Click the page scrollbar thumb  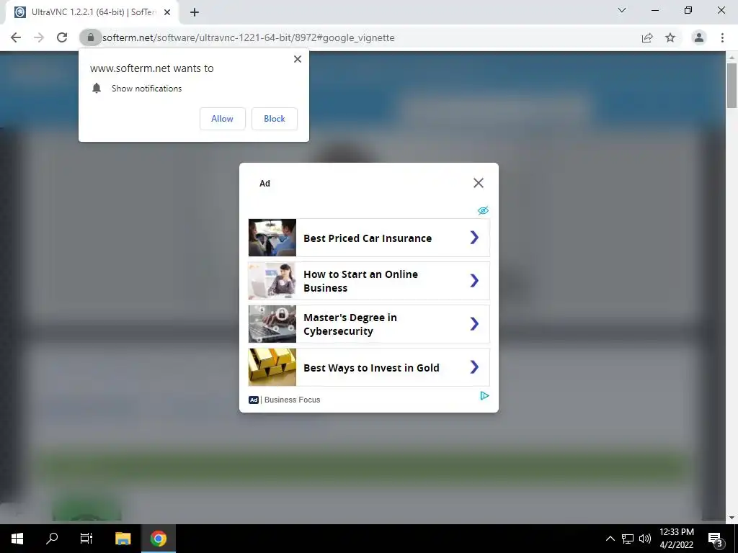[x=732, y=86]
